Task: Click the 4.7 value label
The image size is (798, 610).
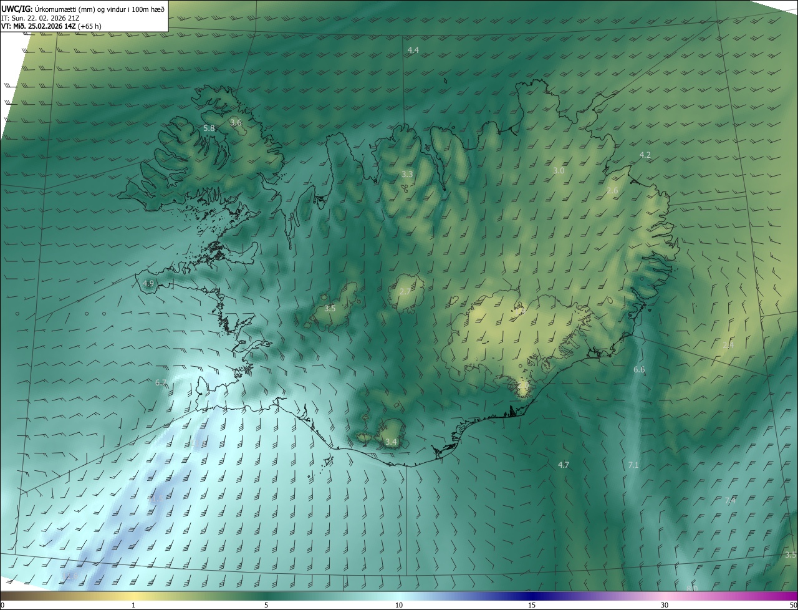Action: click(564, 465)
